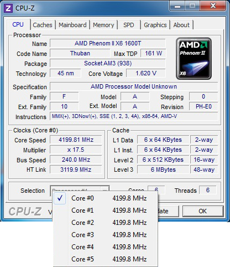Click the Family value F
The width and height of the screenshot is (230, 267).
click(64, 96)
